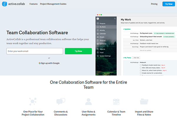Open Projects in the sidebar menu
177x118 pixels.
tap(102, 24)
